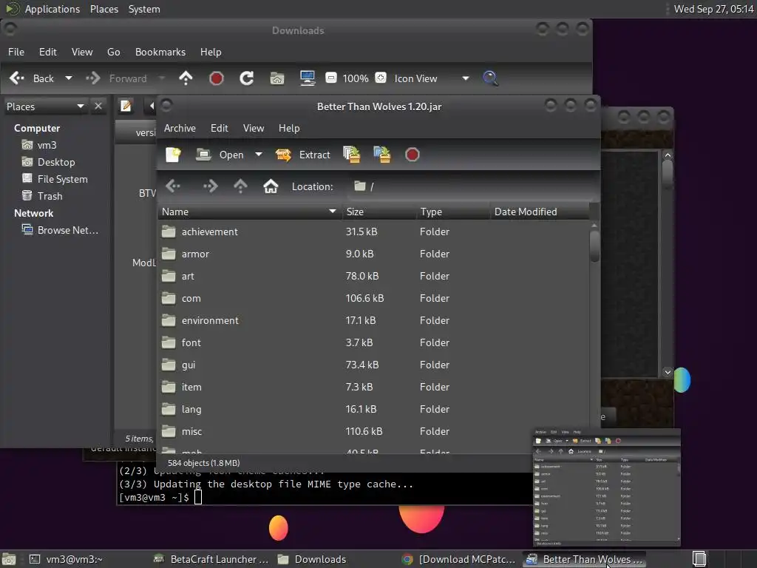757x568 pixels.
Task: Open Desktop in Places sidebar
Action: [x=48, y=162]
